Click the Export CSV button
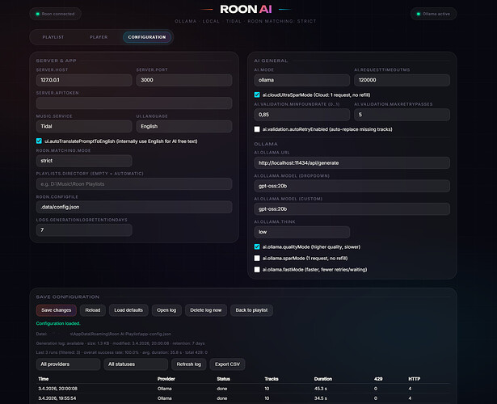Screen dimensions: 497x404 227,364
